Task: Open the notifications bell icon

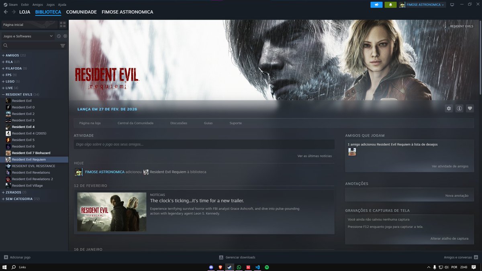Action: tap(390, 5)
